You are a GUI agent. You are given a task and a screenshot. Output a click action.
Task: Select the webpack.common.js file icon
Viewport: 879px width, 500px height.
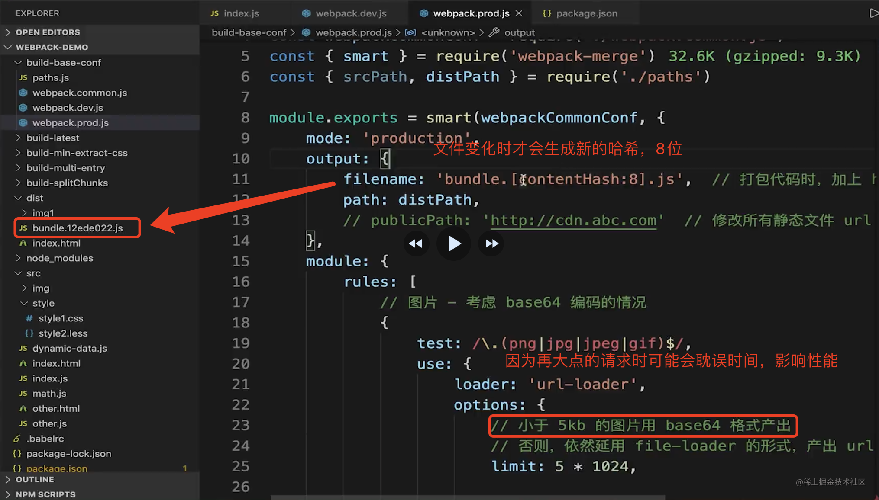coord(23,93)
